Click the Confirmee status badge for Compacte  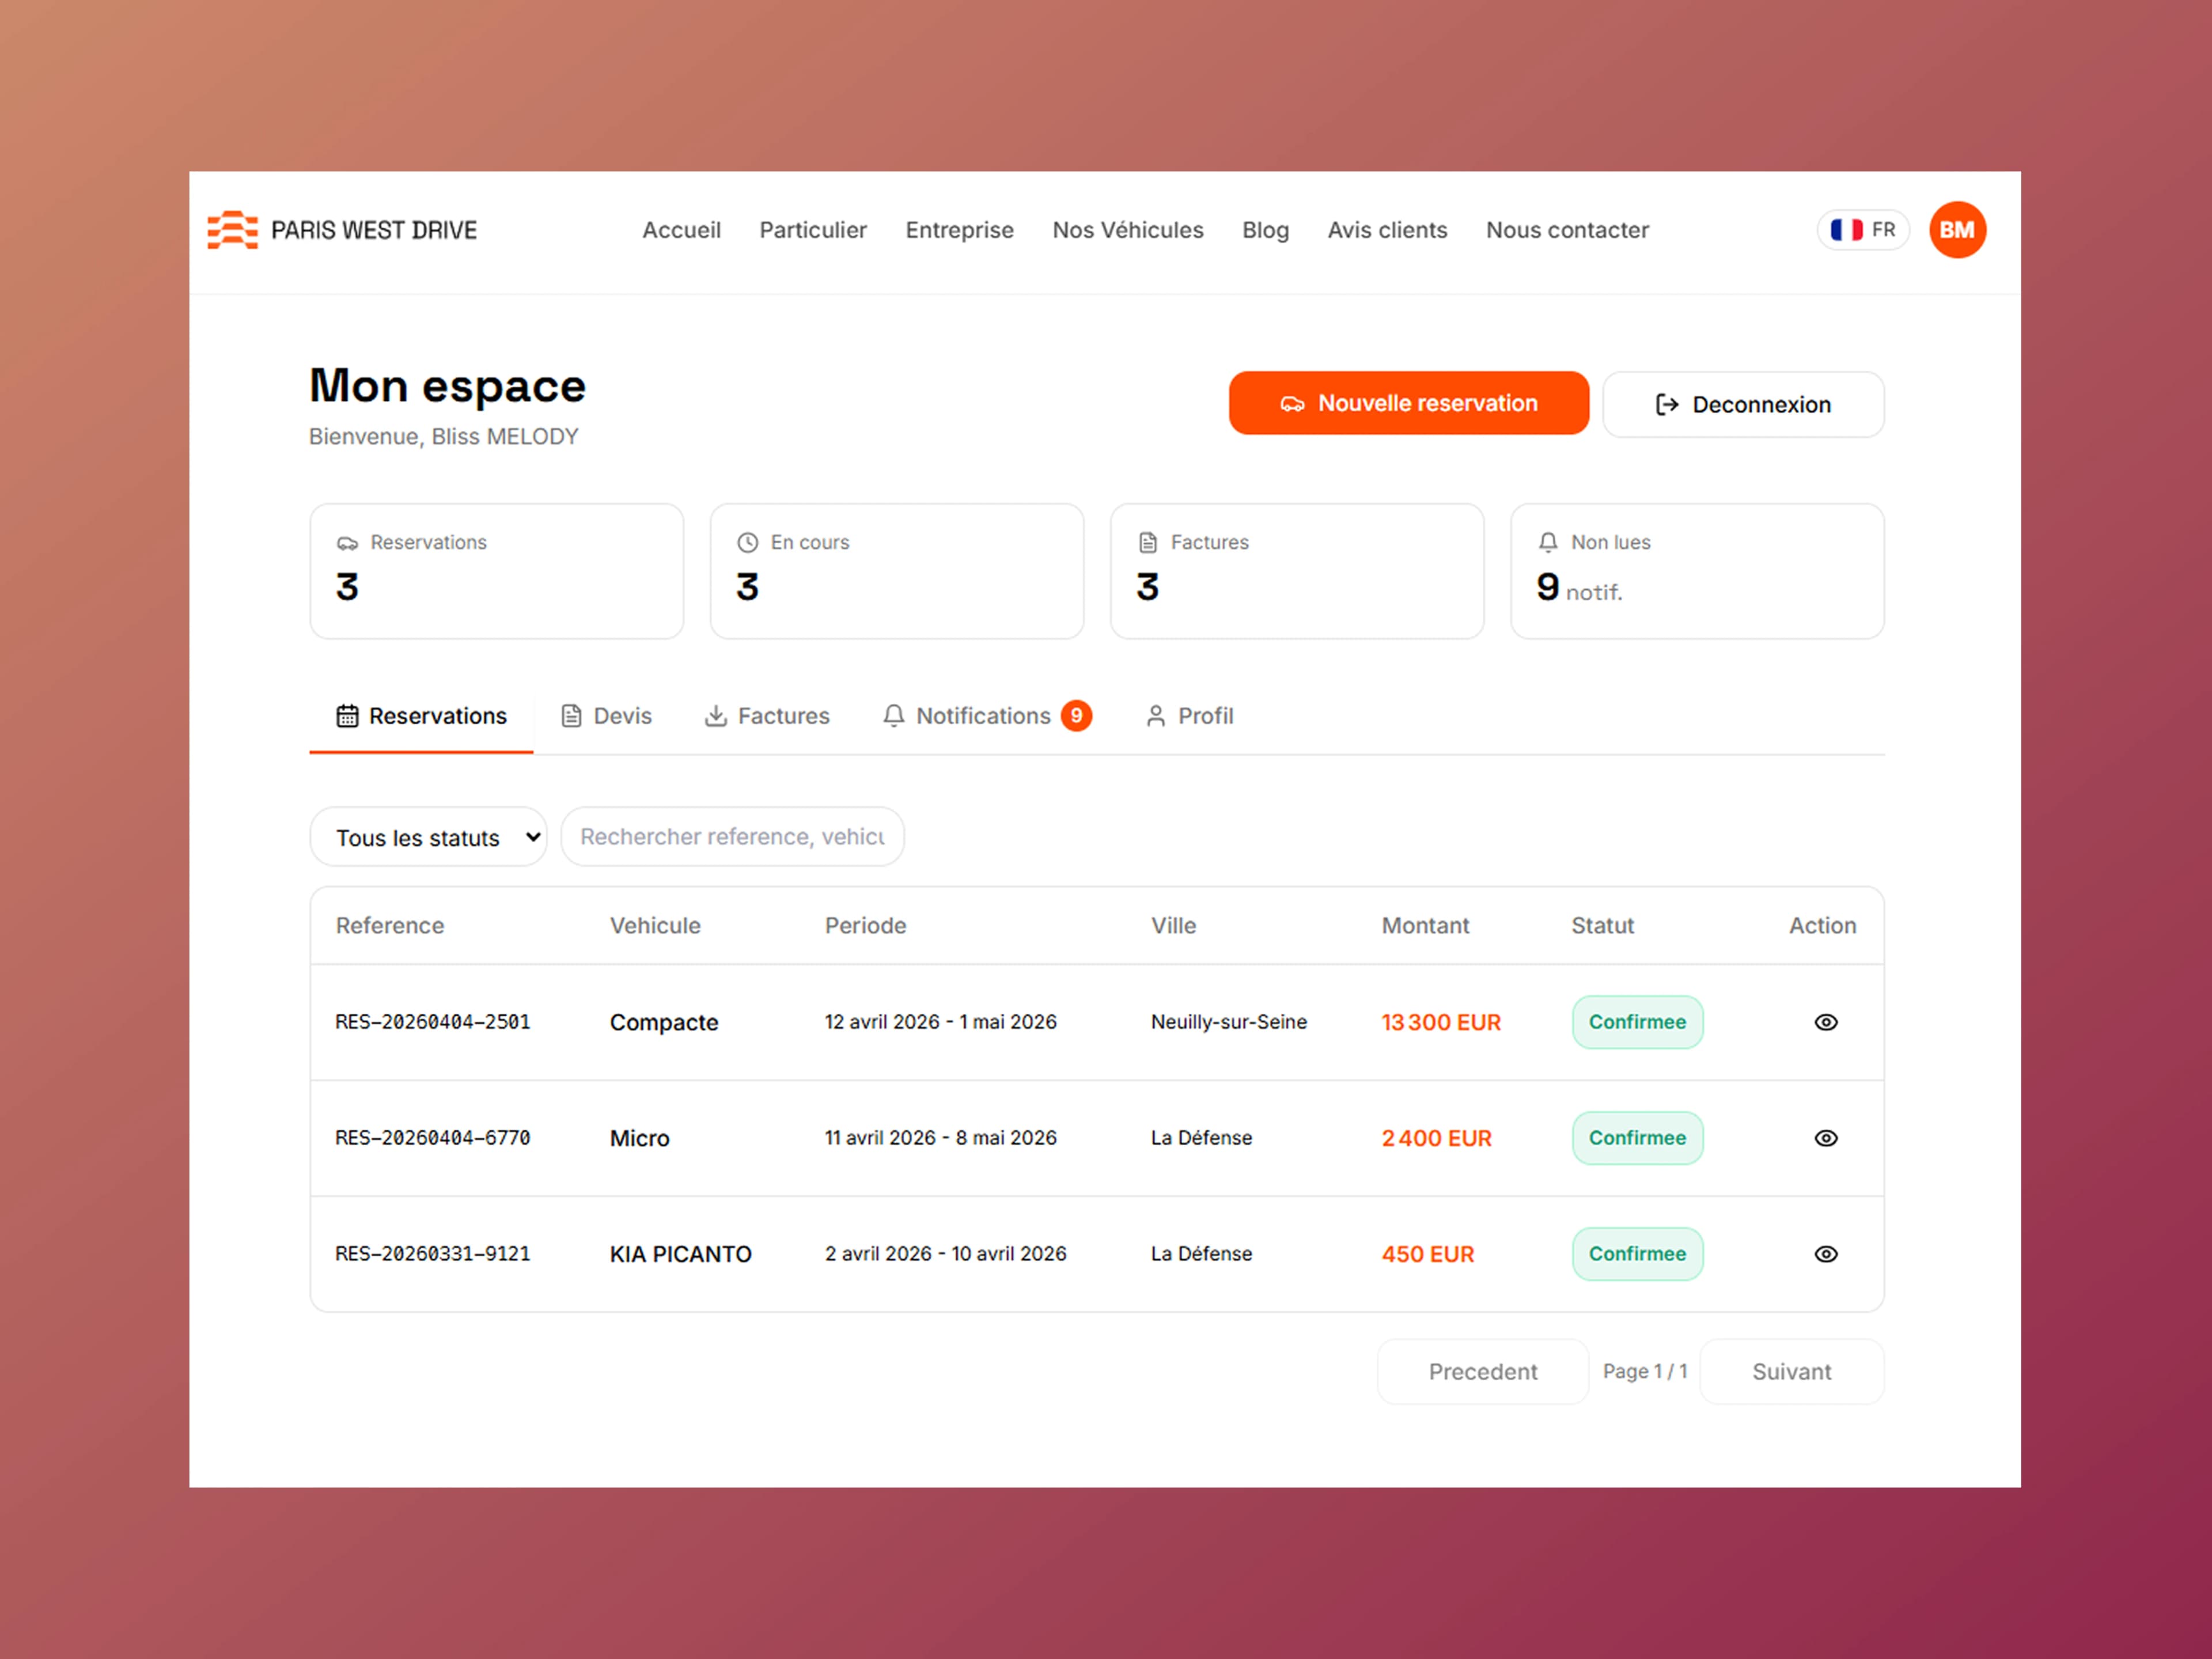pyautogui.click(x=1636, y=1022)
